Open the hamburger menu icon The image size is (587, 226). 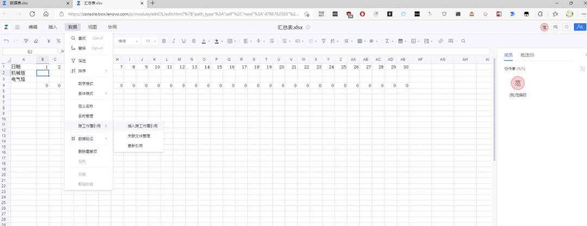pyautogui.click(x=17, y=27)
